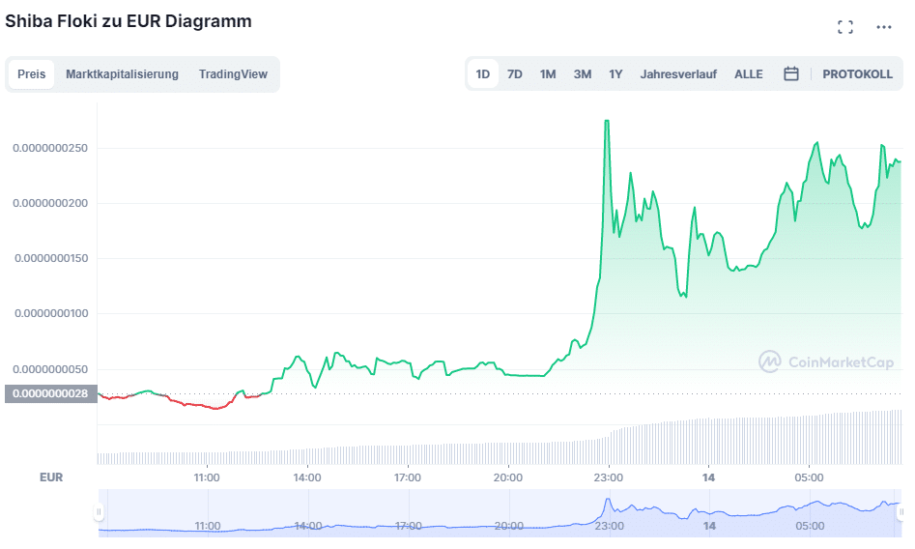Choose the ALLE time range
The image size is (915, 549).
(x=749, y=74)
